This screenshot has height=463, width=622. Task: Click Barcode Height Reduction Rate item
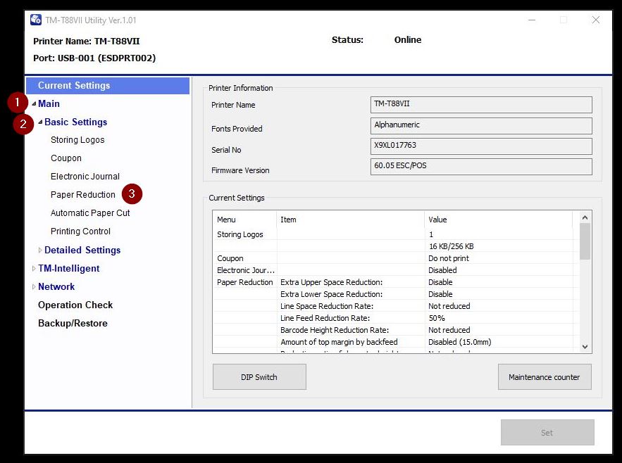335,330
